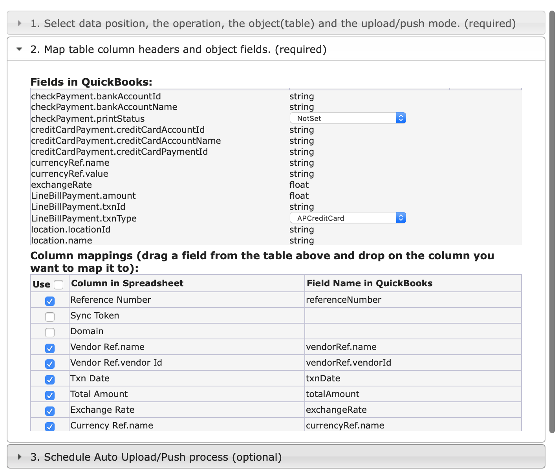Select the creditCardPayment.creditCardAccountName field
The image size is (560, 476).
click(x=126, y=141)
